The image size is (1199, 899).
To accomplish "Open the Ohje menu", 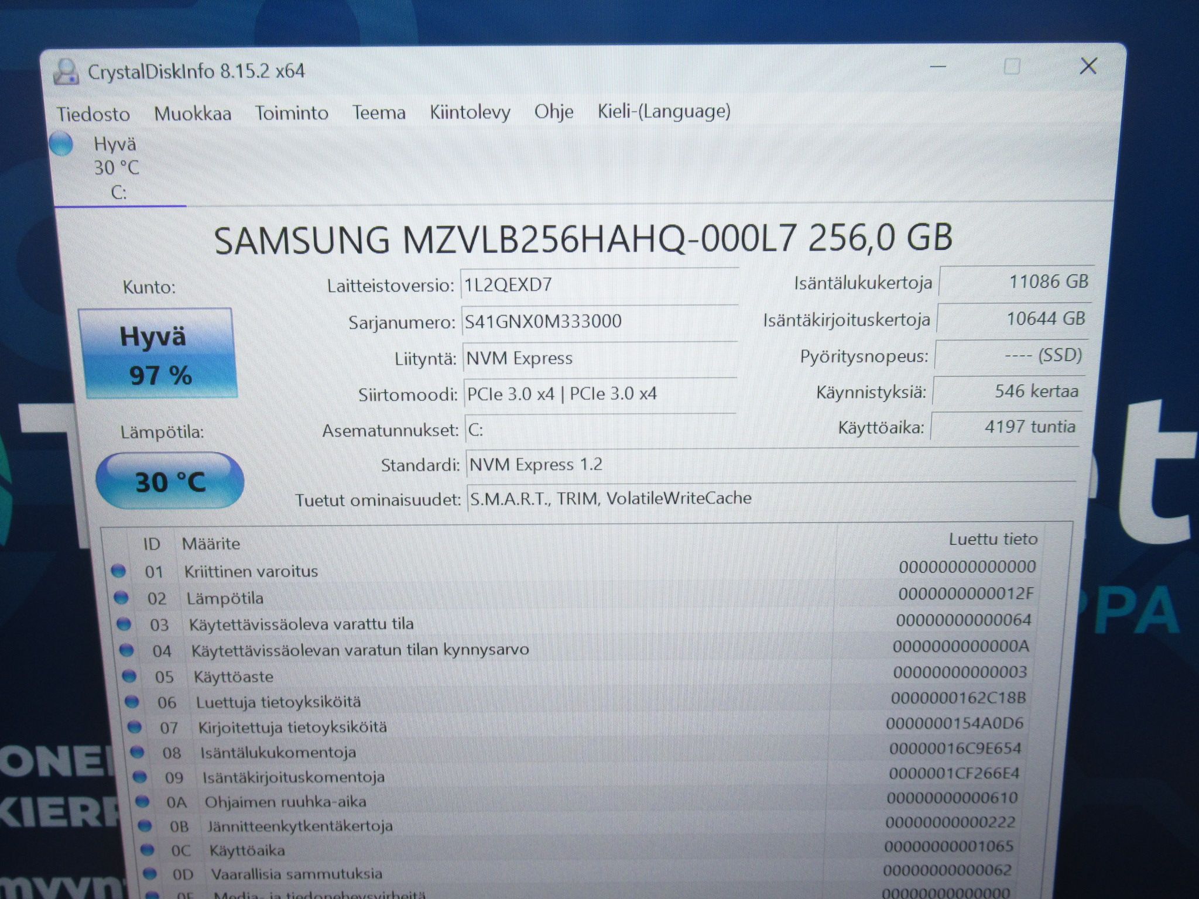I will click(x=554, y=111).
